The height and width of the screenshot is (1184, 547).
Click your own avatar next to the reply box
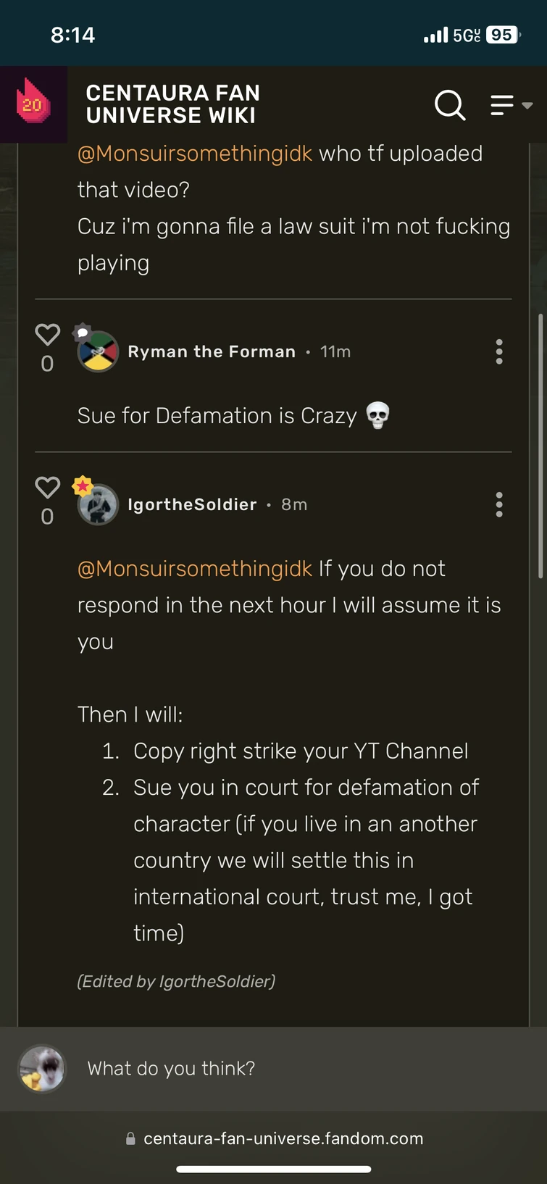pyautogui.click(x=41, y=1068)
